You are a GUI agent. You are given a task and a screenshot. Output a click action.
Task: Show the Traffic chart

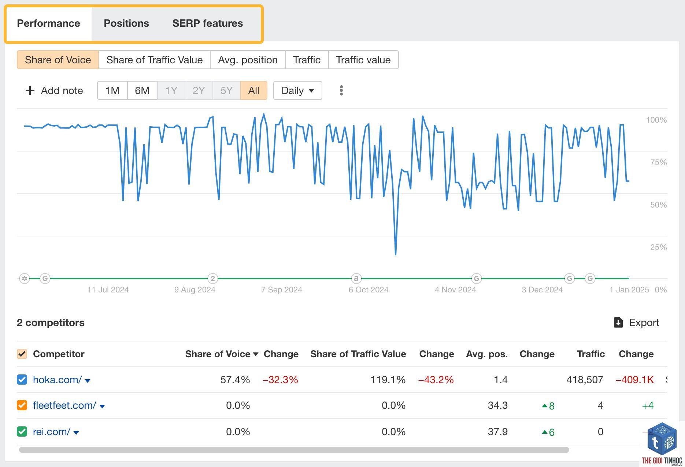(x=307, y=60)
